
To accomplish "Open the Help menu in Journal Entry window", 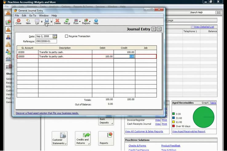I will pyautogui.click(x=54, y=16).
